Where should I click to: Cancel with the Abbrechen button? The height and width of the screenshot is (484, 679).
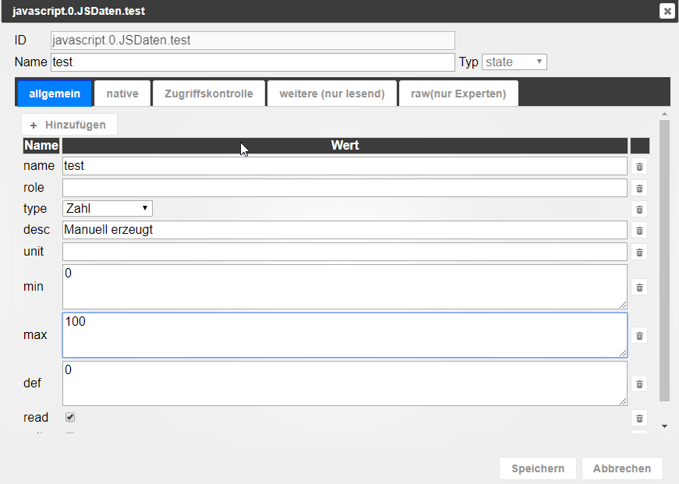coord(622,468)
